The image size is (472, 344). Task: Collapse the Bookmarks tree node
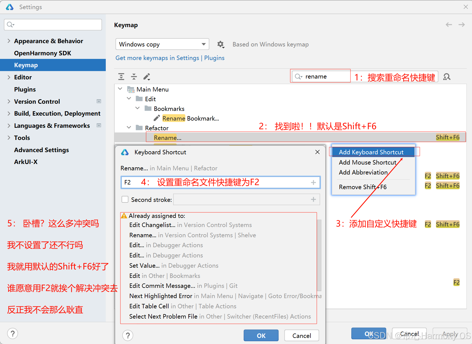(x=138, y=108)
